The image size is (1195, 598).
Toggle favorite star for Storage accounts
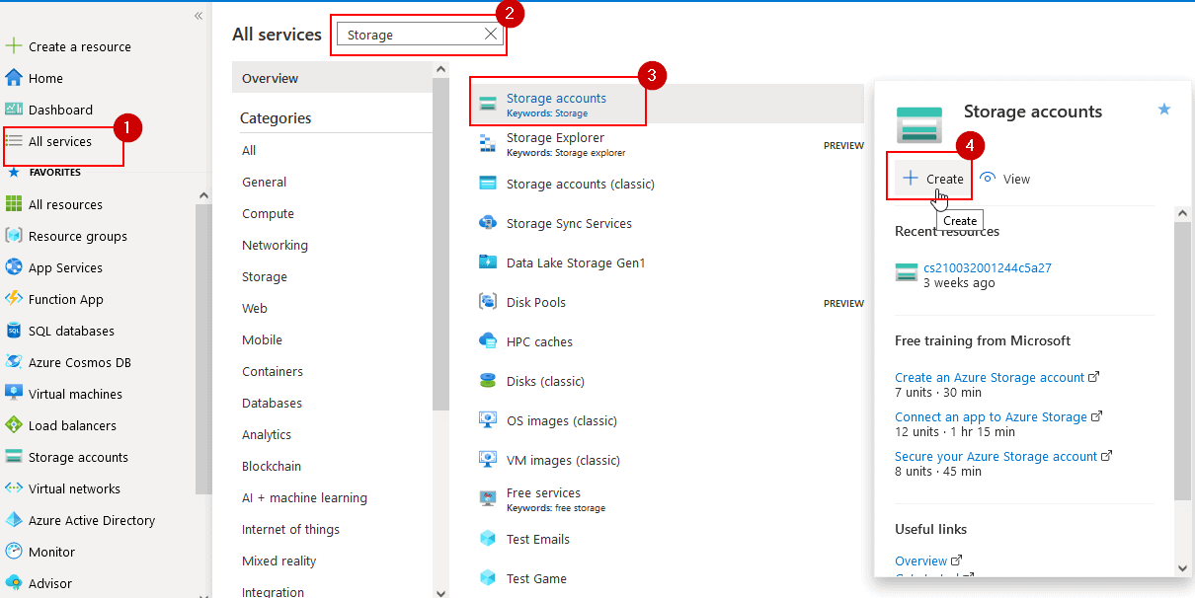[1163, 110]
